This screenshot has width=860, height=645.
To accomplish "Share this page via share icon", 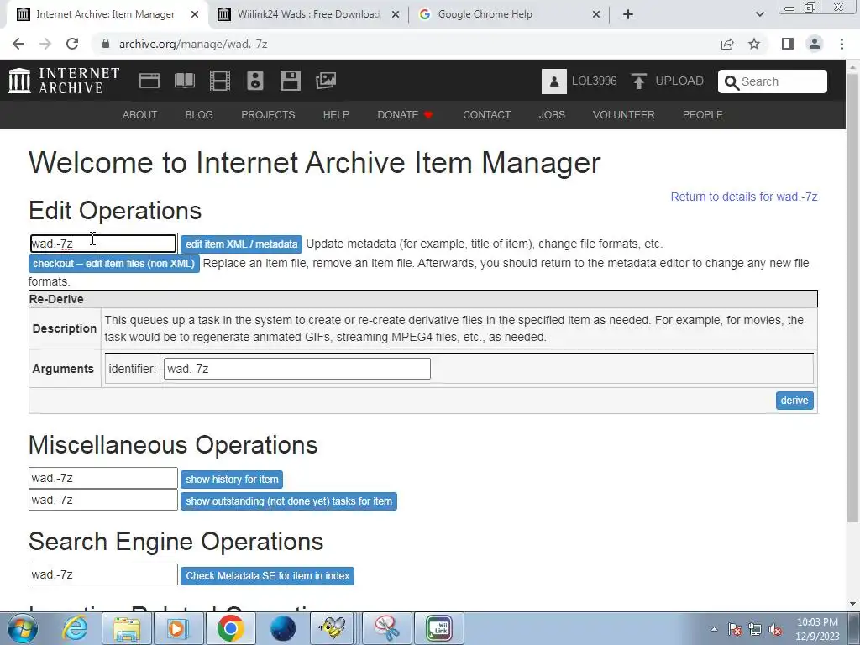I will tap(727, 44).
